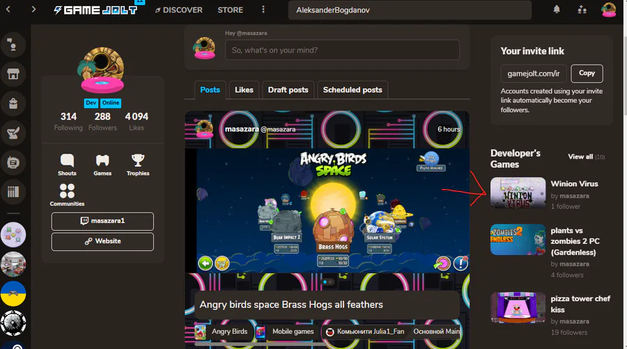This screenshot has height=349, width=627.
Task: Open the pizza tower chef kiss thumbnail
Action: point(518,307)
